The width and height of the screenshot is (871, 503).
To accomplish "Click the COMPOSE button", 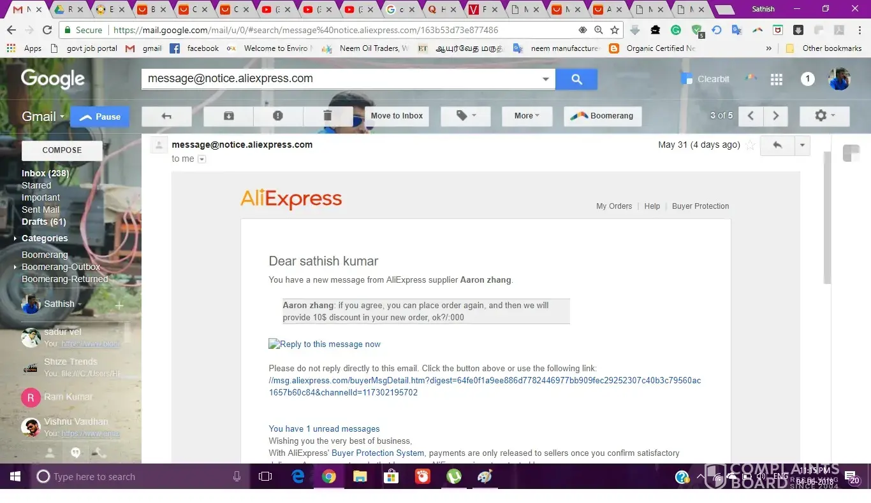I will (x=62, y=150).
